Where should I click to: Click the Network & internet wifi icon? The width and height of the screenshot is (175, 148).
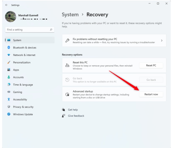pyautogui.click(x=9, y=55)
